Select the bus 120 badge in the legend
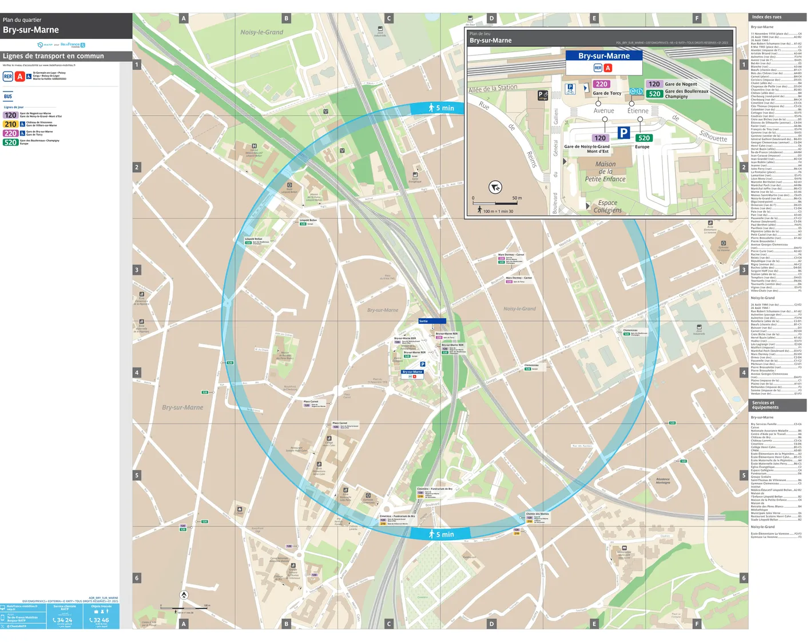810x642 pixels. click(10, 115)
